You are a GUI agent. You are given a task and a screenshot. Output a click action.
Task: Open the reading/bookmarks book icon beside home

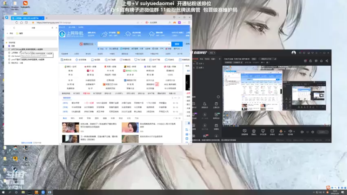tap(26, 23)
